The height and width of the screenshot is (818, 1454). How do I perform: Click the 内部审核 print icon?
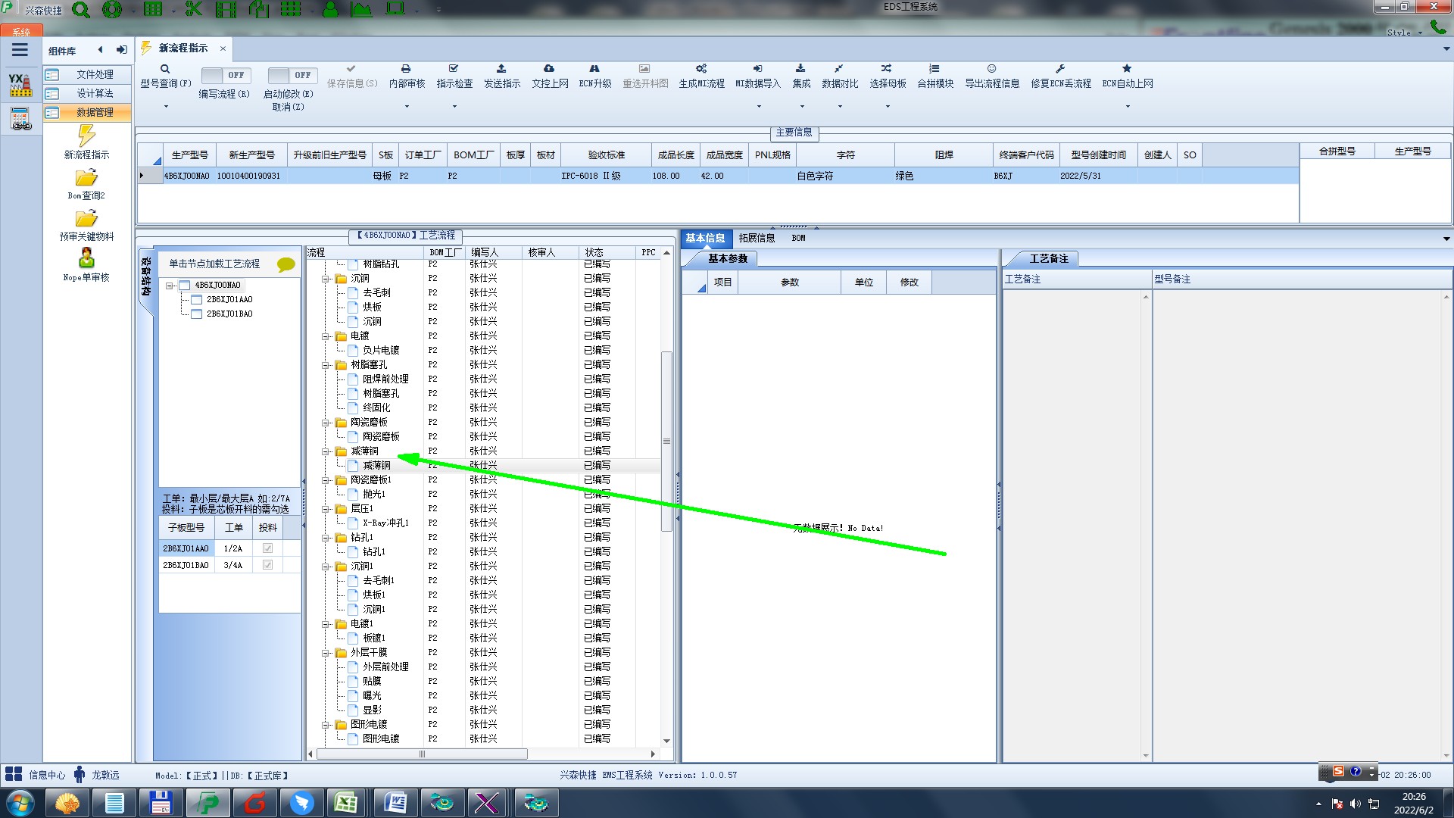point(406,69)
